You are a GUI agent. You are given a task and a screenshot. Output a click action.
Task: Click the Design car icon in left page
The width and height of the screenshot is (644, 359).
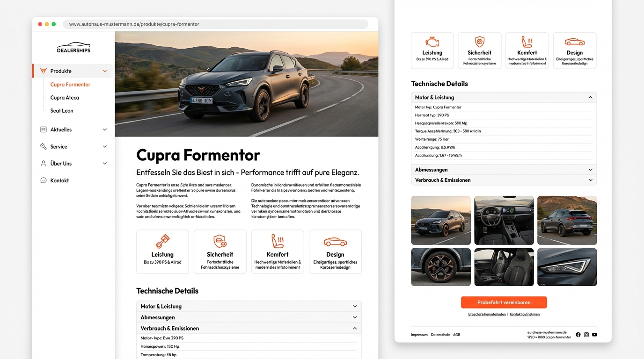point(335,242)
